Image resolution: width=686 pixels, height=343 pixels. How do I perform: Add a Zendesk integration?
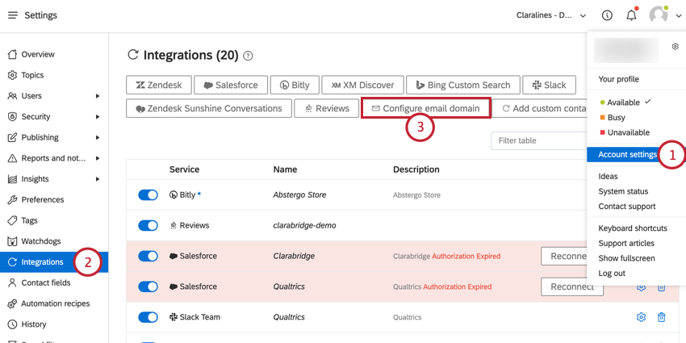point(159,85)
